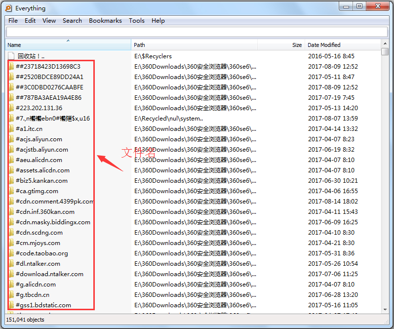394x329 pixels.
Task: Click the folder icon of #cdn.comment.4399pk.com
Action: [11, 202]
